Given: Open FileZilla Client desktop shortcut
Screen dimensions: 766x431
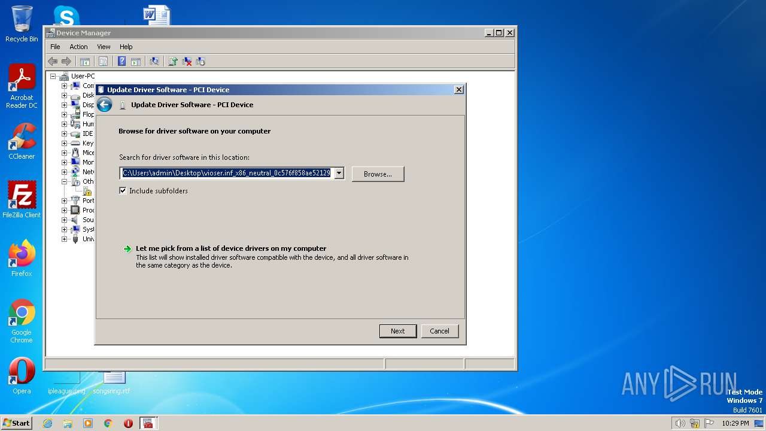Looking at the screenshot, I should [x=22, y=200].
